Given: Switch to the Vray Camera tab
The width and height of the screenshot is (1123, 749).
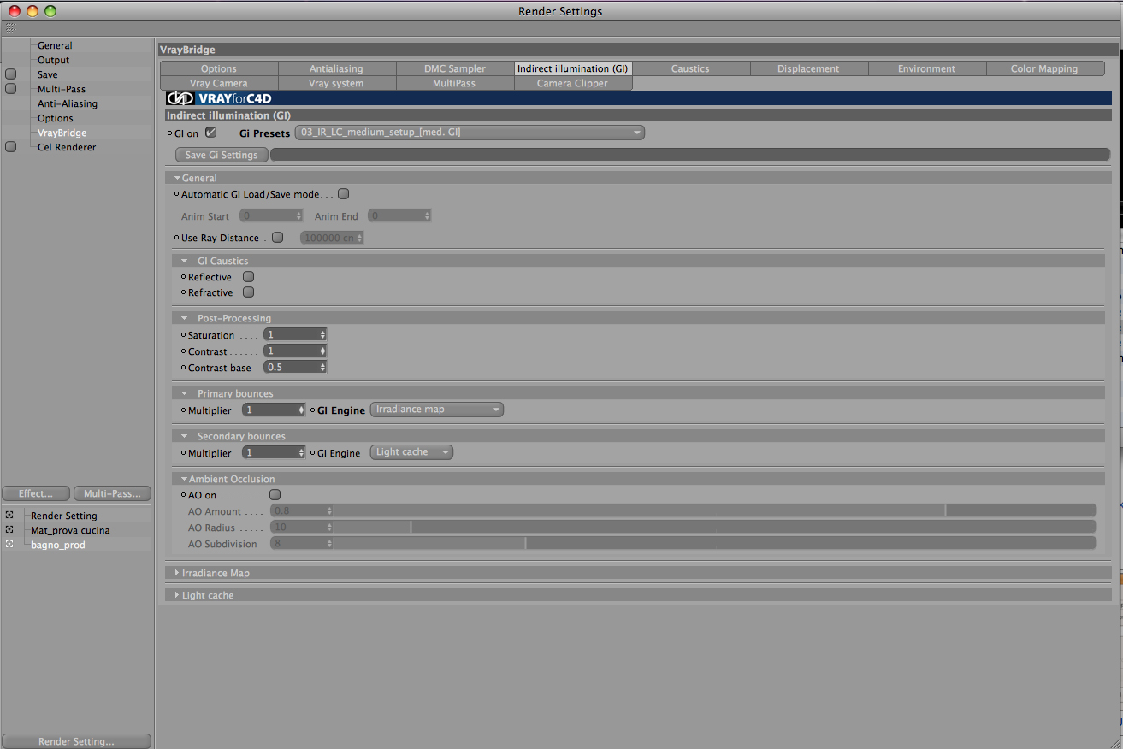Looking at the screenshot, I should tap(219, 83).
